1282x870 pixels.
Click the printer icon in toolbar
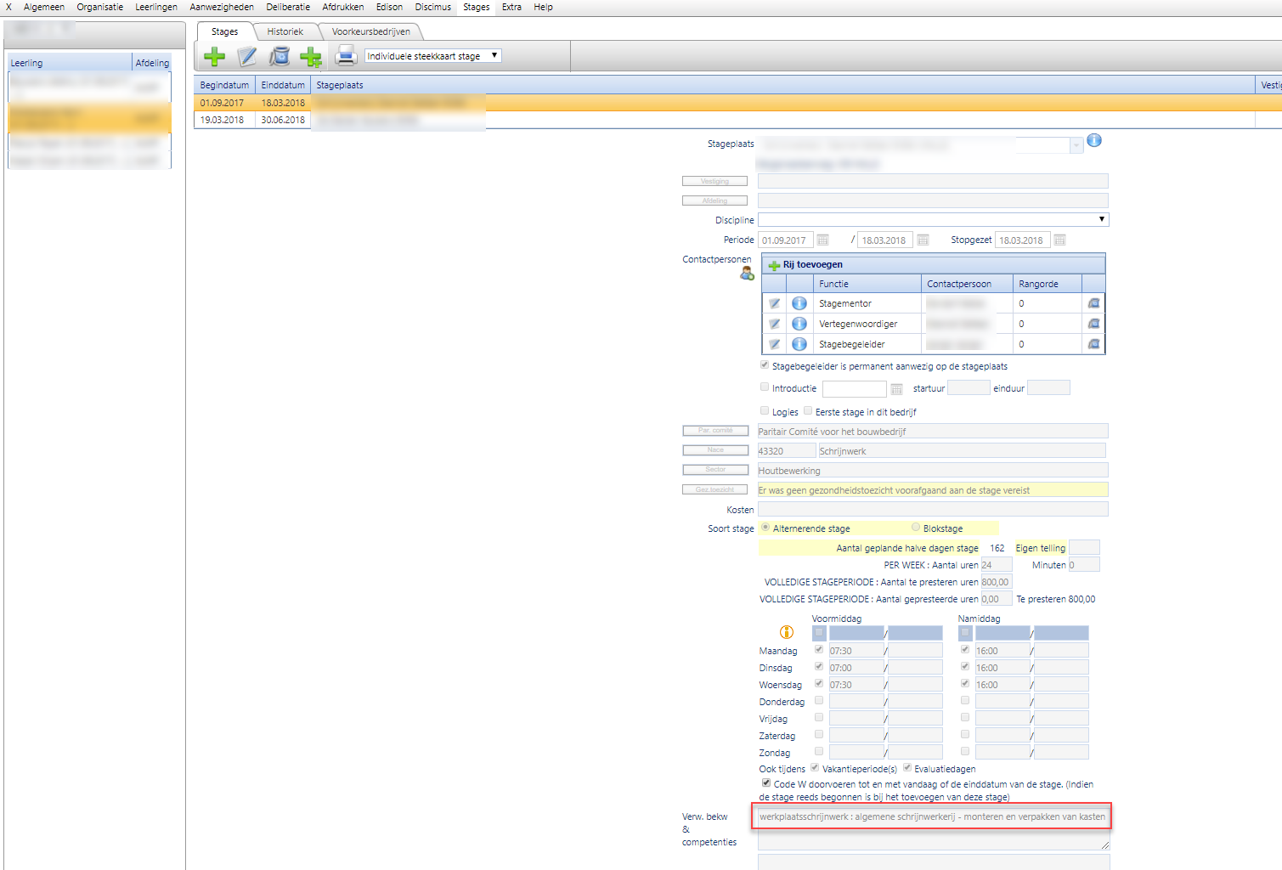pos(345,57)
